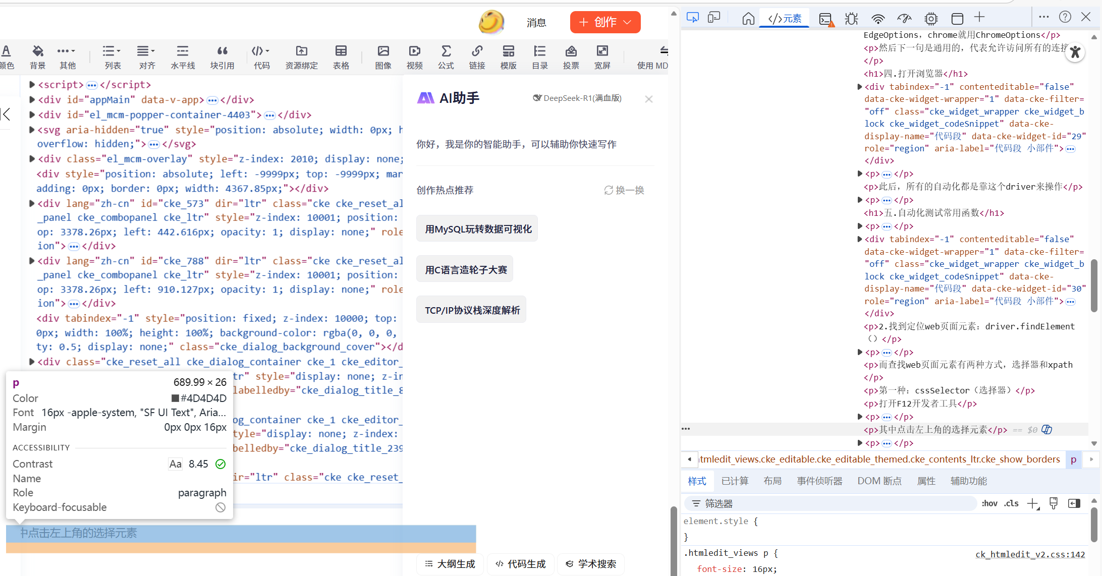Image resolution: width=1102 pixels, height=576 pixels.
Task: Click the block quote (块引用) icon
Action: coord(222,51)
